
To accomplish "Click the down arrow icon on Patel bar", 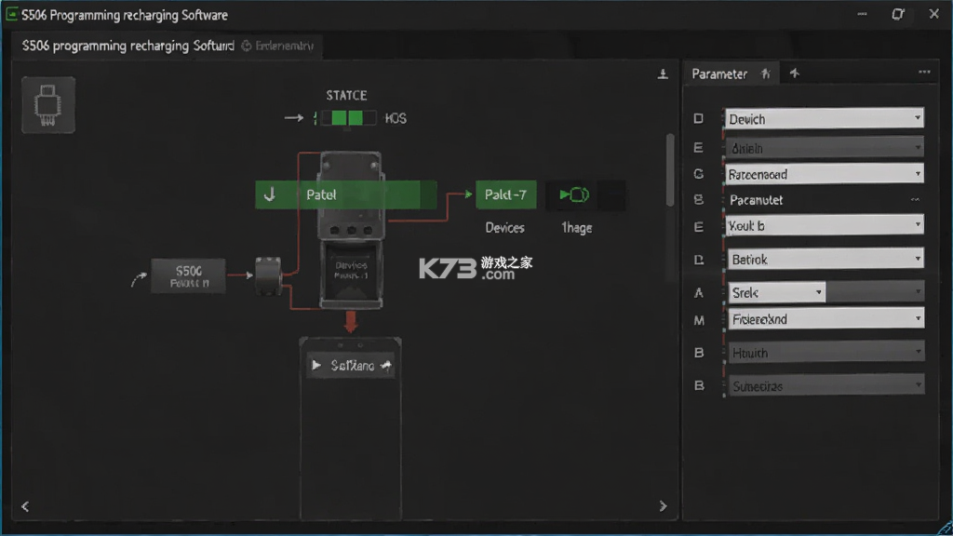I will pos(270,194).
